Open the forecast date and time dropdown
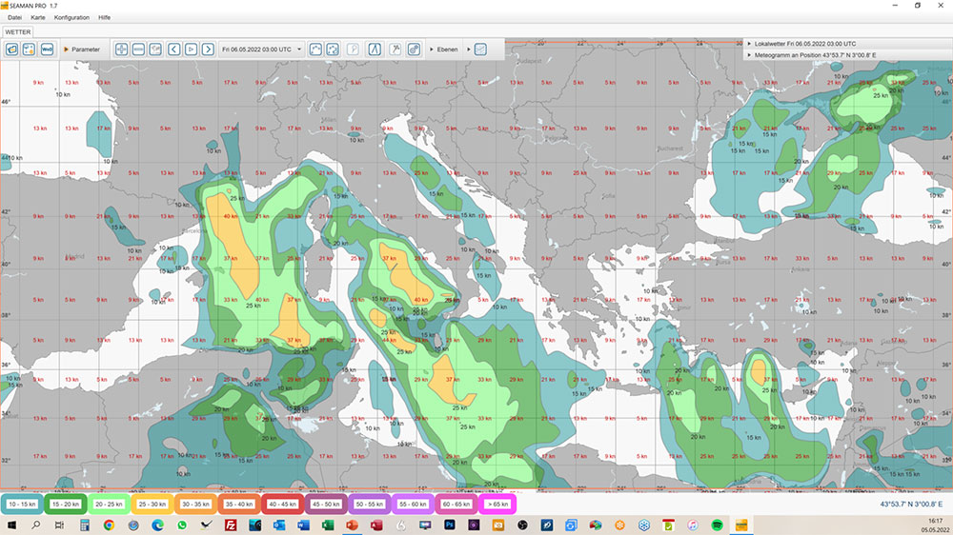The height and width of the screenshot is (535, 953). pos(261,49)
